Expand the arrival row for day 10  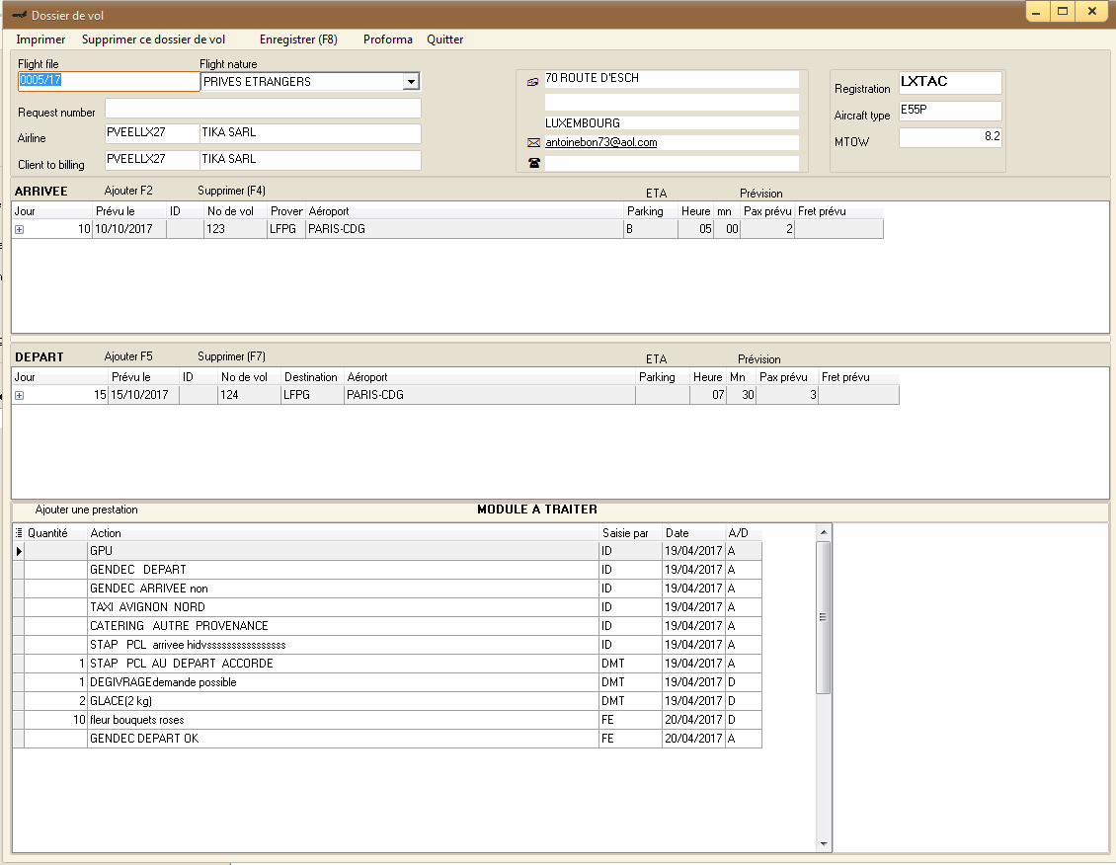click(x=19, y=230)
